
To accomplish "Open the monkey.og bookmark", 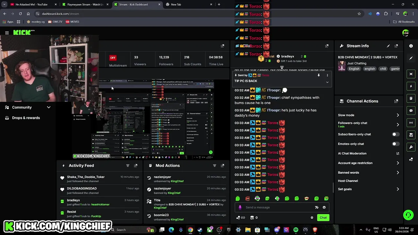I will [36, 22].
